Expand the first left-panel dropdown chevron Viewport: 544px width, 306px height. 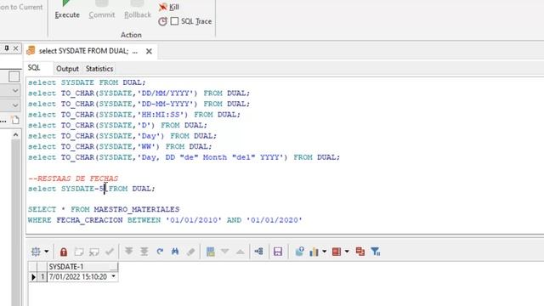pos(15,91)
